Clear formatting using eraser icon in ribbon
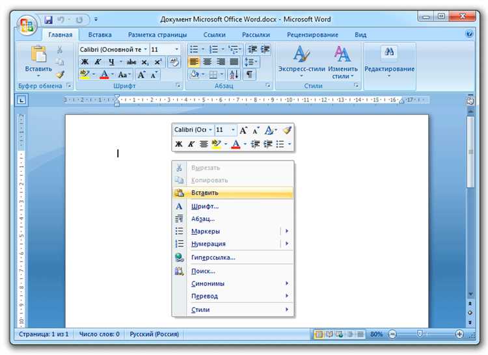 (174, 62)
